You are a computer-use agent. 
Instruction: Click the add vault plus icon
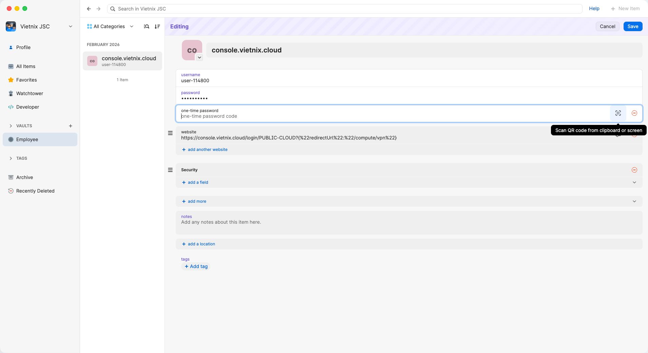[x=71, y=126]
